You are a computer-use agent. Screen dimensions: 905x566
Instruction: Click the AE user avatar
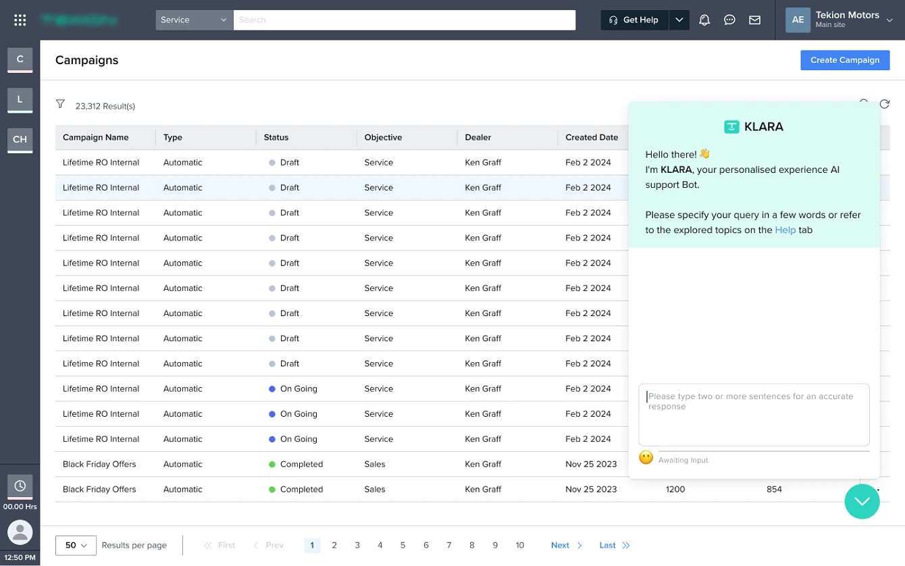click(x=798, y=20)
